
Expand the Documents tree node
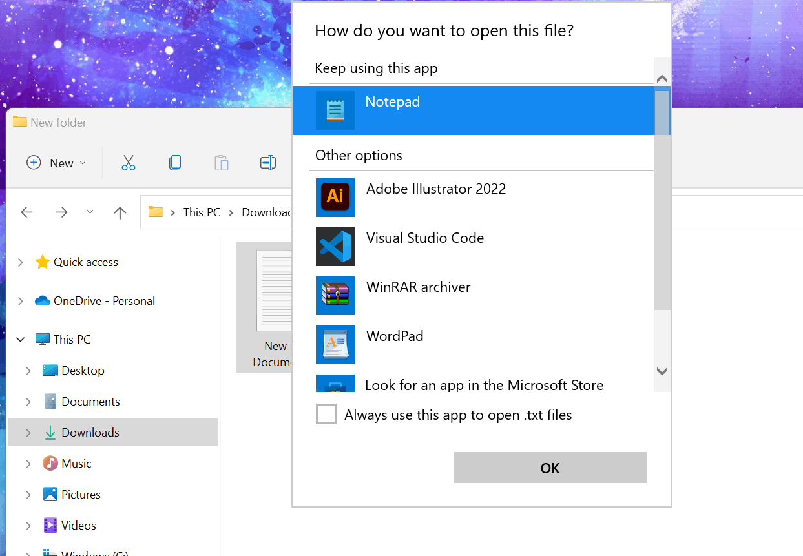28,402
